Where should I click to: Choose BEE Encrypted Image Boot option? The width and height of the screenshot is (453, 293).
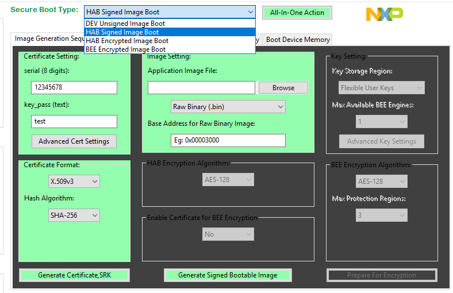[x=170, y=49]
